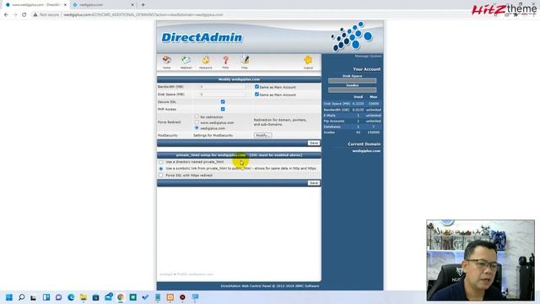Switch to the second wedigiplus.com tab
This screenshot has height=304, width=540.
coord(103,5)
